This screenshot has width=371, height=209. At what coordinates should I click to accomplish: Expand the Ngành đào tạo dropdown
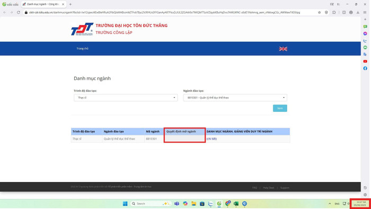[235, 98]
